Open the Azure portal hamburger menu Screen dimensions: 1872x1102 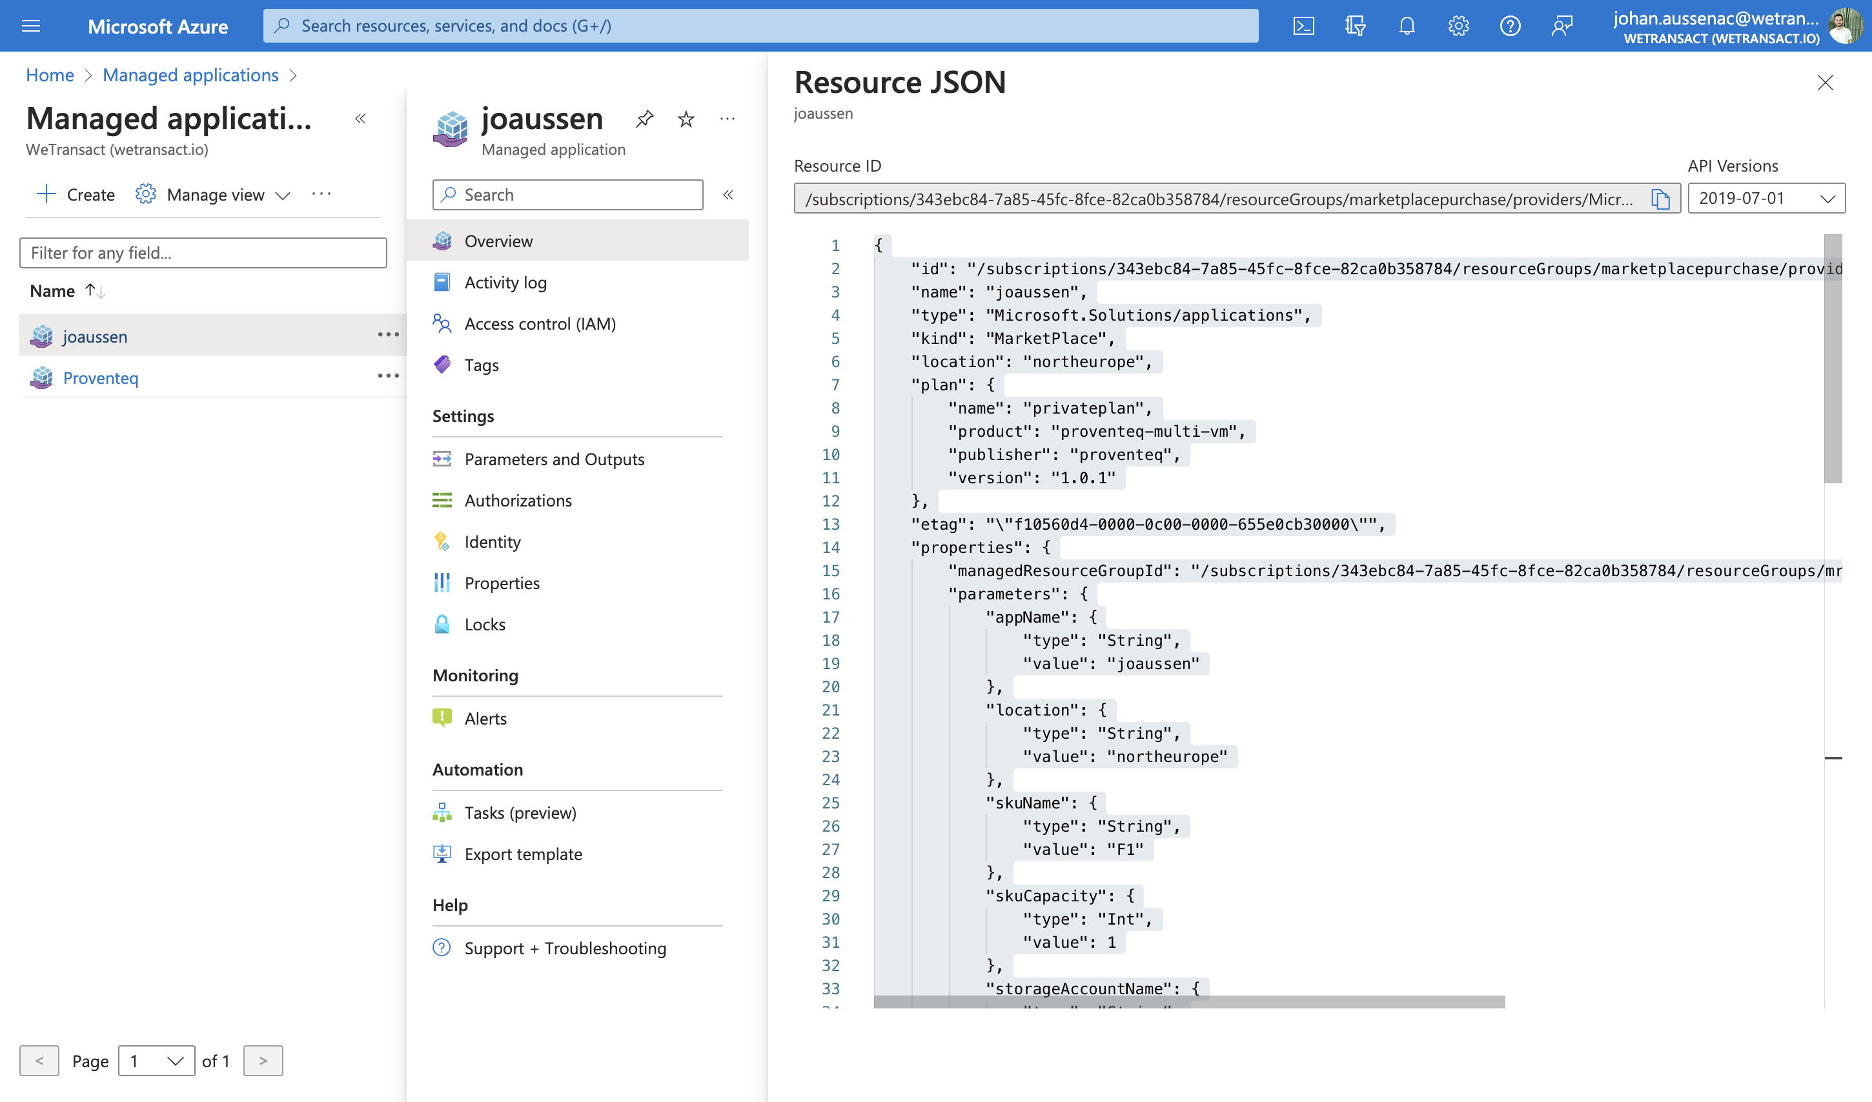pos(31,26)
